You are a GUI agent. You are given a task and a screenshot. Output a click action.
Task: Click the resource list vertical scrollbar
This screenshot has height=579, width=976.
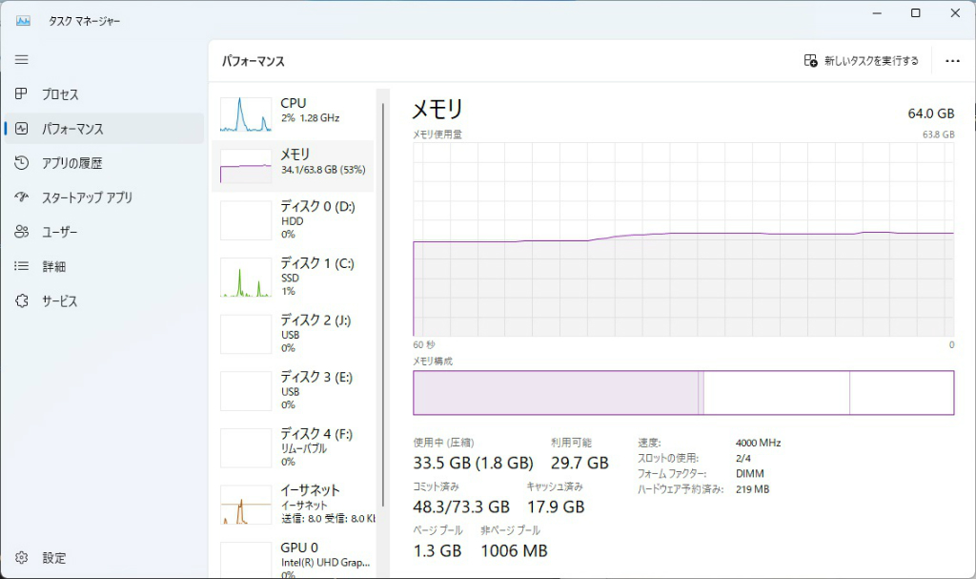pos(383,305)
